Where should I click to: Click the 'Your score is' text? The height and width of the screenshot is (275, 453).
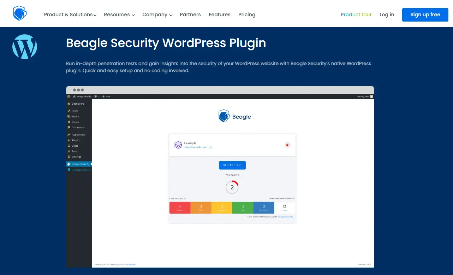point(232,175)
